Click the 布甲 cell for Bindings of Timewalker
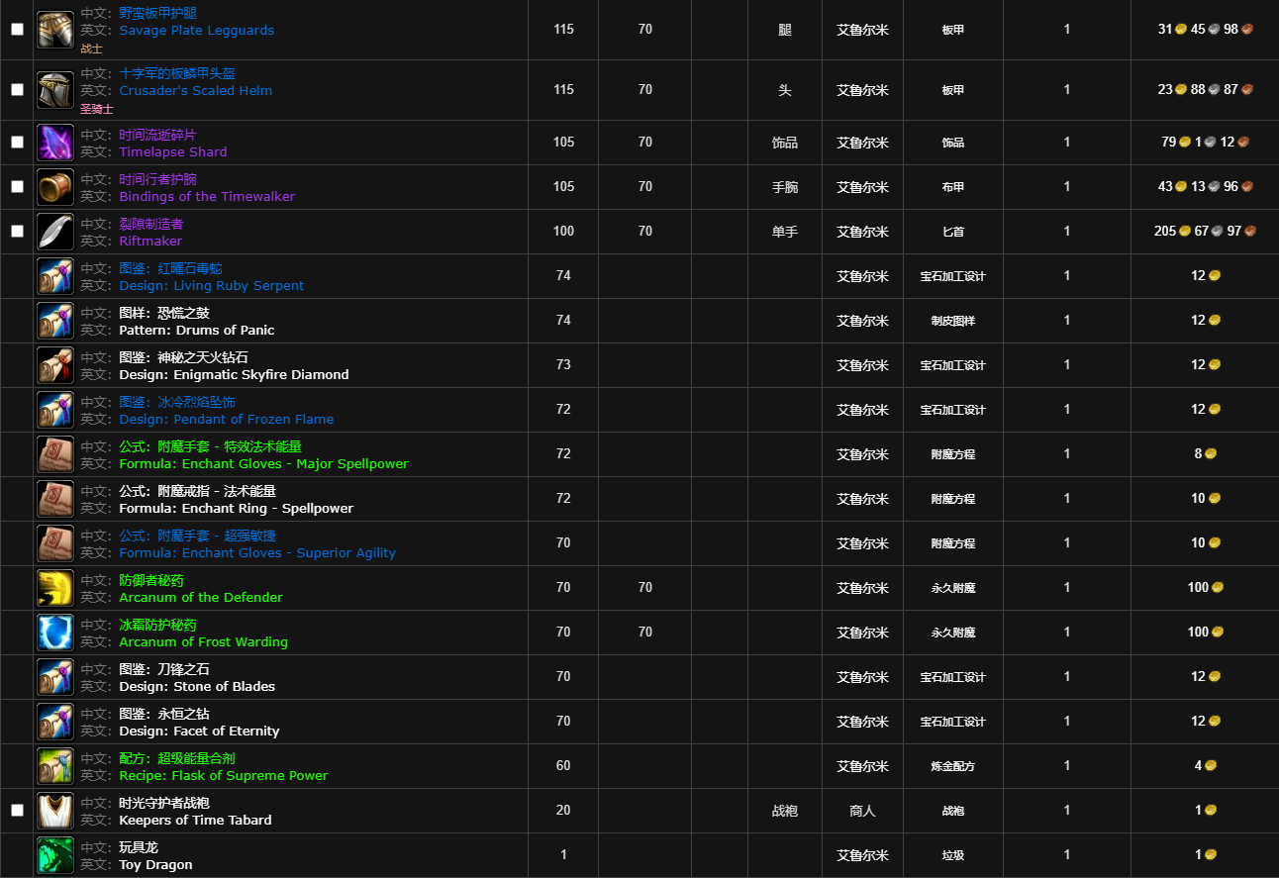1279x878 pixels. 953,187
